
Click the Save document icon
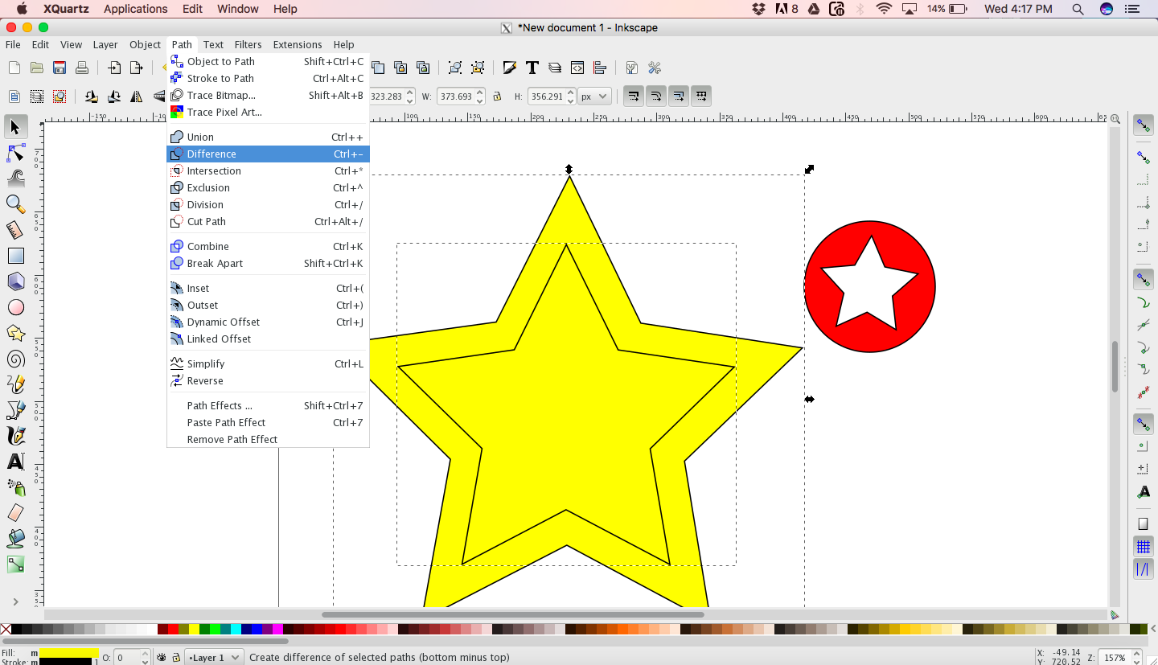pyautogui.click(x=59, y=68)
